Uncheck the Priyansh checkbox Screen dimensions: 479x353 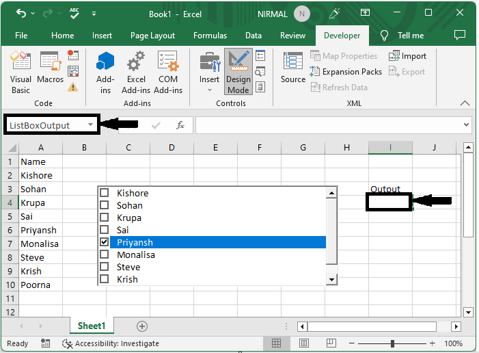(105, 242)
